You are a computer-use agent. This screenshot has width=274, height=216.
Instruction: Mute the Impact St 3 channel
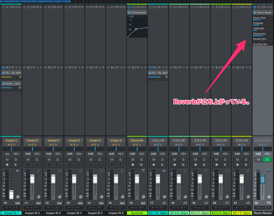(x=49, y=160)
